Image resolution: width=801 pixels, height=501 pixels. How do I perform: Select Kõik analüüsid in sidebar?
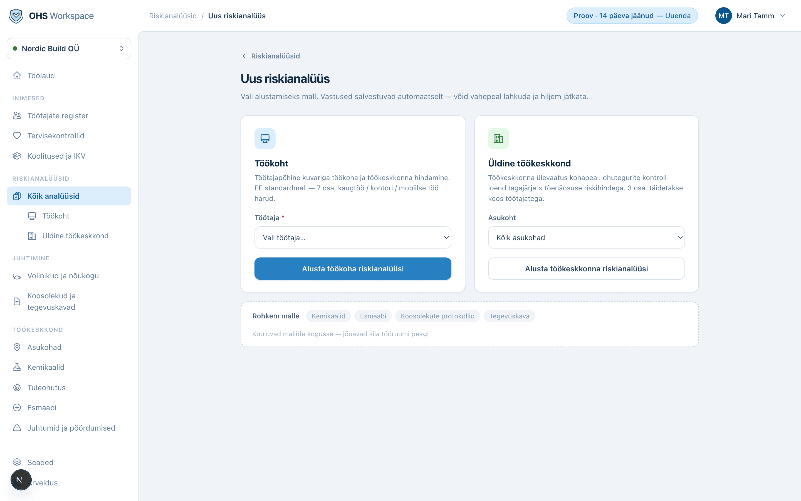[x=69, y=196]
